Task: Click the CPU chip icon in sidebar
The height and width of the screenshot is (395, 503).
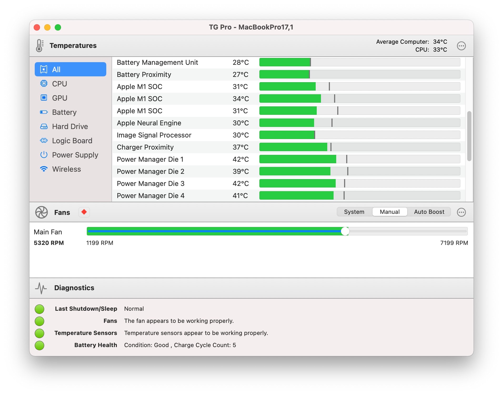Action: point(44,84)
